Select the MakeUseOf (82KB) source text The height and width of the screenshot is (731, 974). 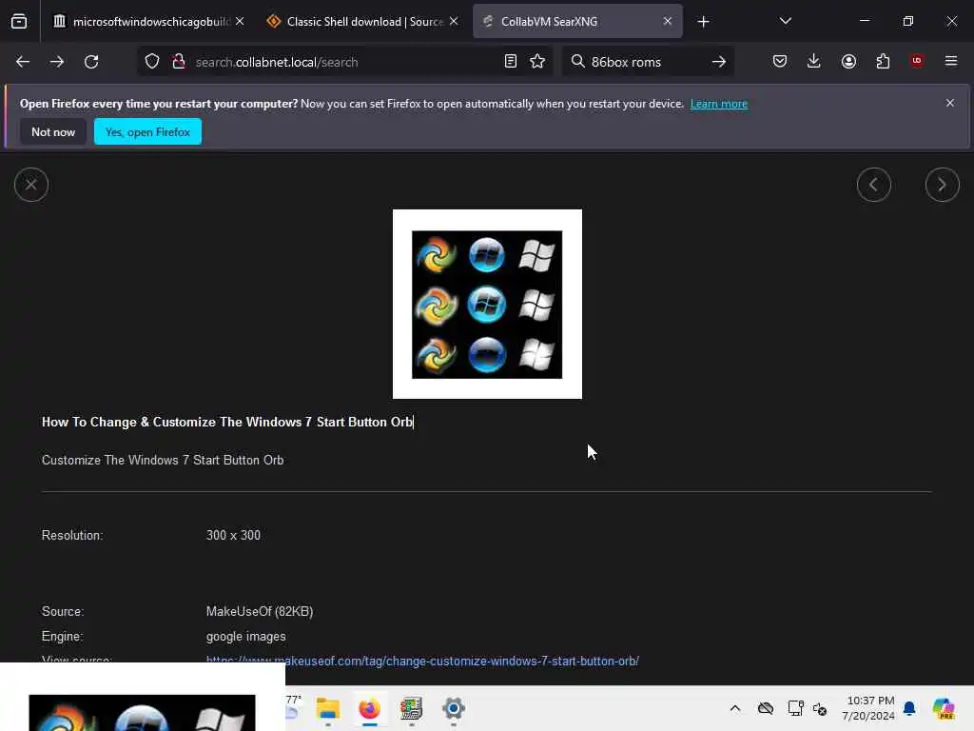[260, 612]
